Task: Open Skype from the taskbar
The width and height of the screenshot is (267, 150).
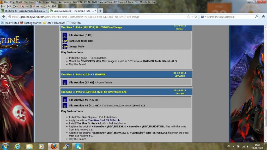Action: [x=78, y=146]
